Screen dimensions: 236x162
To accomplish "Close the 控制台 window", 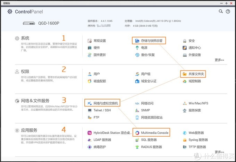I will [x=231, y=3].
